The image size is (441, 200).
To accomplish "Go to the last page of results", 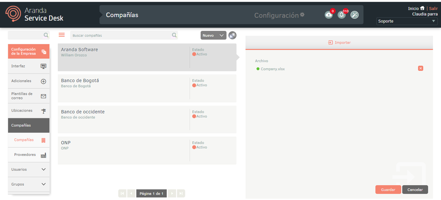I will (x=181, y=193).
